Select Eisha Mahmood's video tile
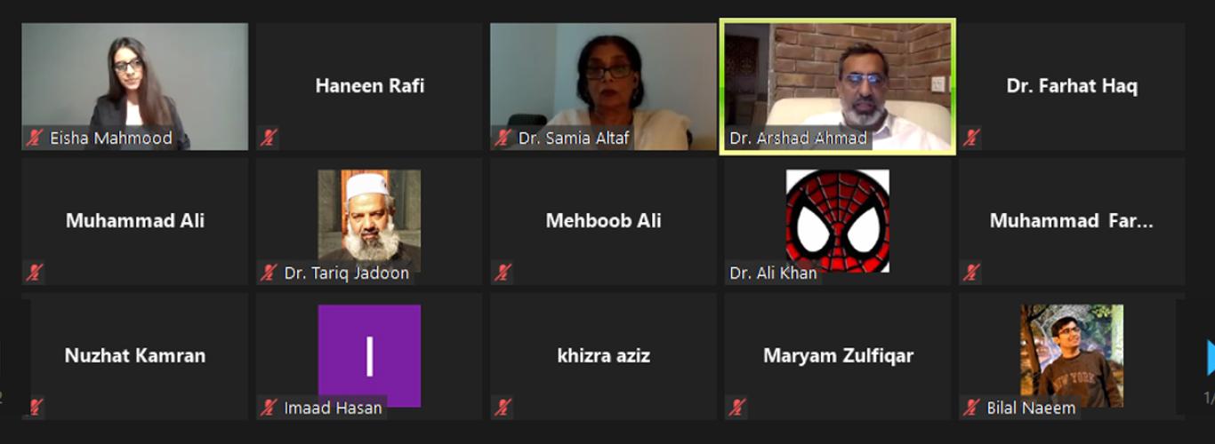This screenshot has height=444, width=1215. pyautogui.click(x=135, y=86)
